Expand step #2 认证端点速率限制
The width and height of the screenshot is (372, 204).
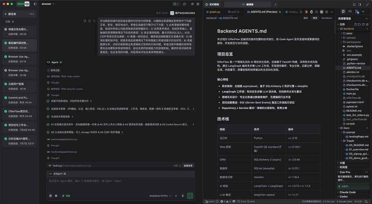[85, 132]
